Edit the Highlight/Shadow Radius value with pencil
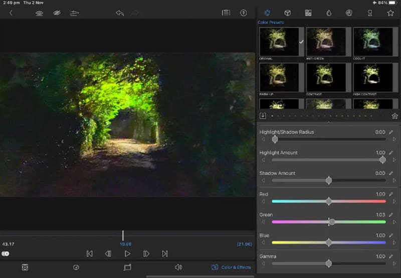The image size is (401, 278). click(x=391, y=132)
